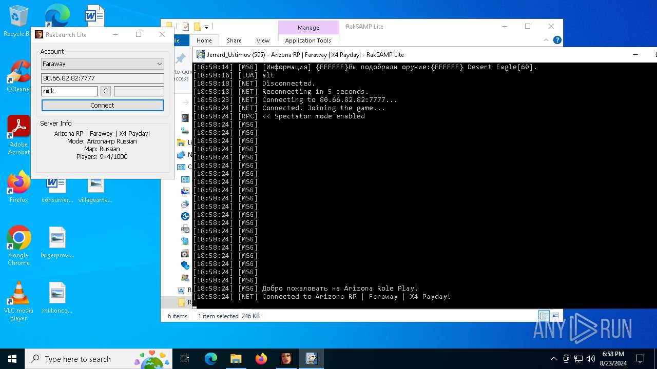Click the G button beside nick field
Viewport: 657px width, 369px height.
click(x=105, y=91)
